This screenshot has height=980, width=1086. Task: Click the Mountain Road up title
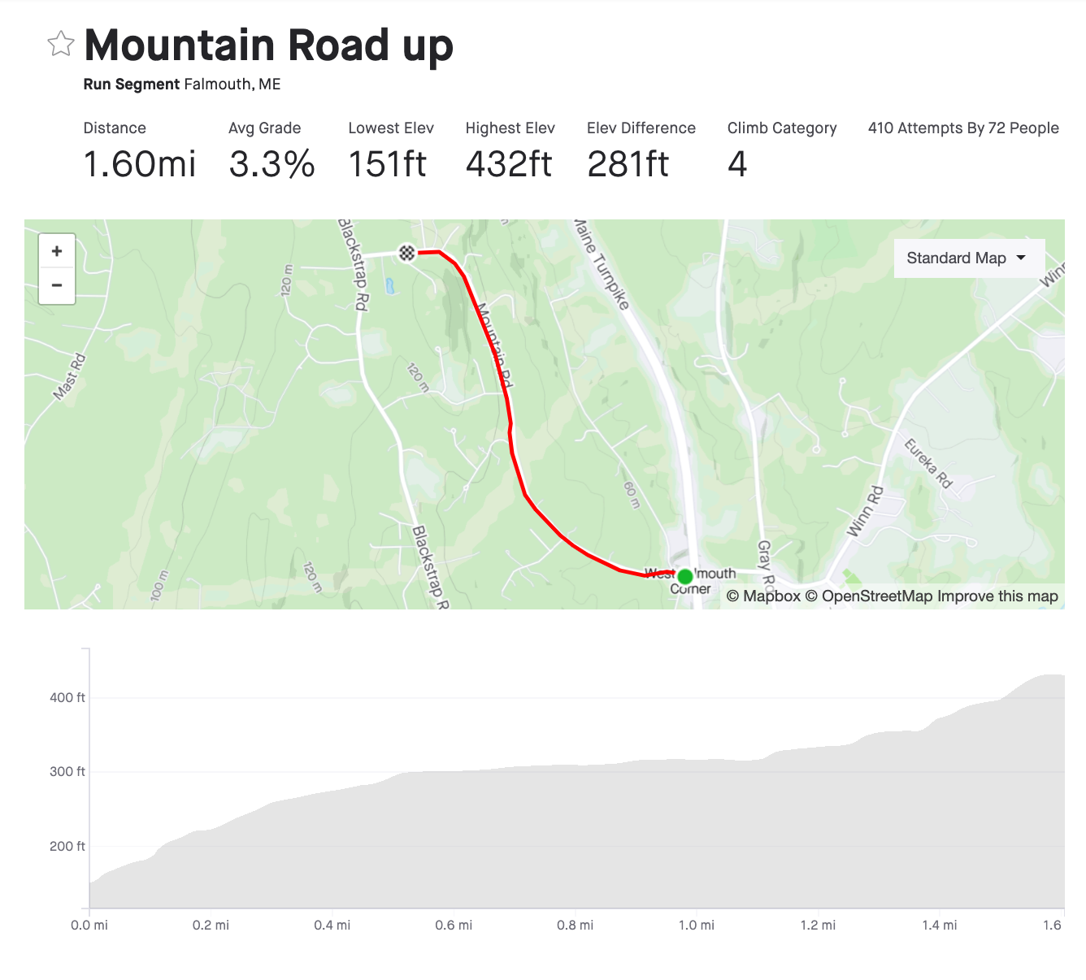(x=269, y=46)
